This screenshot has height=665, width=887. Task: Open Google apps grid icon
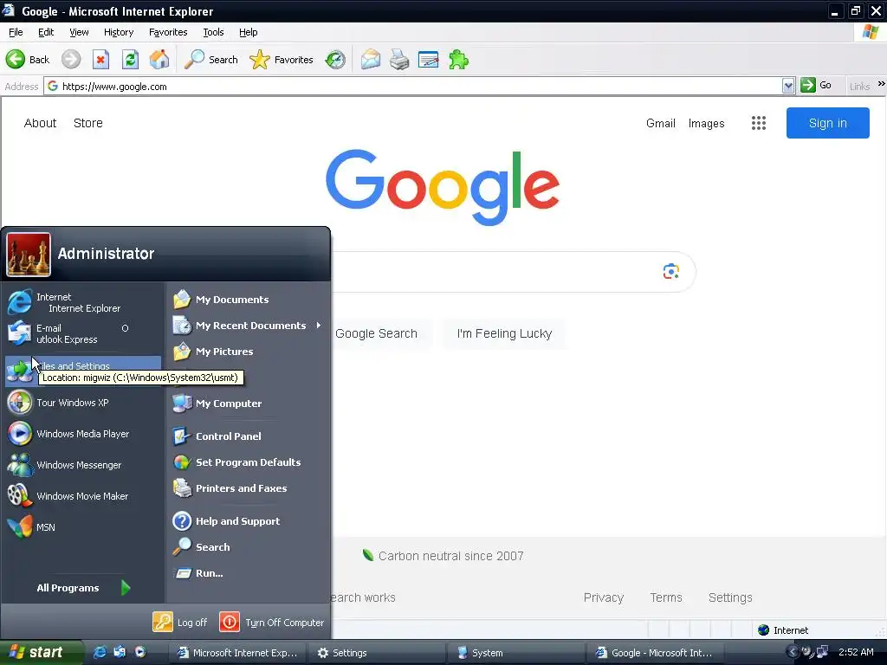pyautogui.click(x=759, y=123)
